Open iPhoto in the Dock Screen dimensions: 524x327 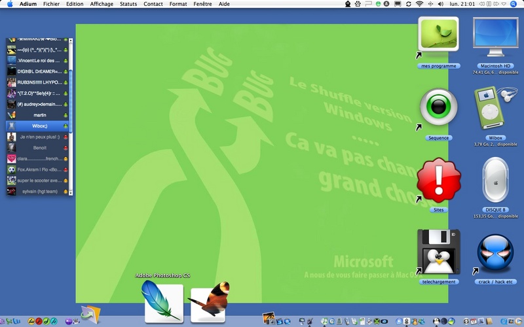tap(269, 318)
